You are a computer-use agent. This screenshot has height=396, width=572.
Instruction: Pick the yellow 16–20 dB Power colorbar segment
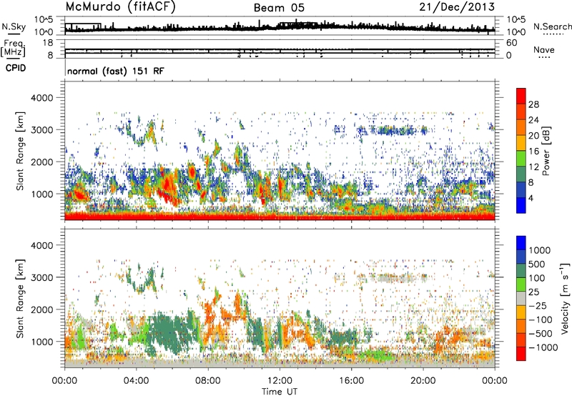(x=521, y=142)
